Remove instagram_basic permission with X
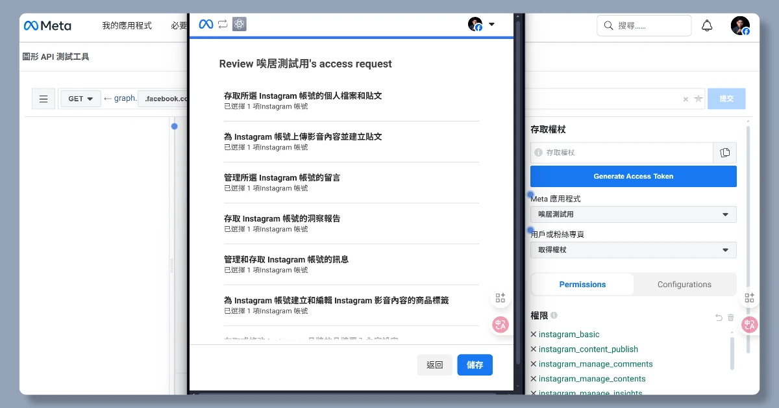This screenshot has width=779, height=408. click(x=534, y=335)
